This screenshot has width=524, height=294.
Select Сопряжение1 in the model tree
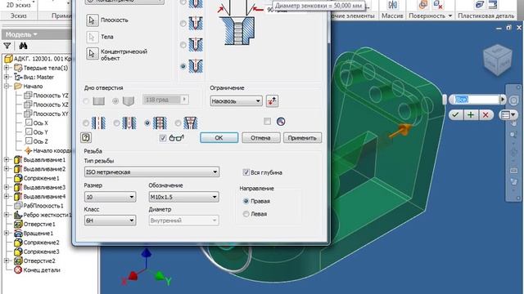41,178
